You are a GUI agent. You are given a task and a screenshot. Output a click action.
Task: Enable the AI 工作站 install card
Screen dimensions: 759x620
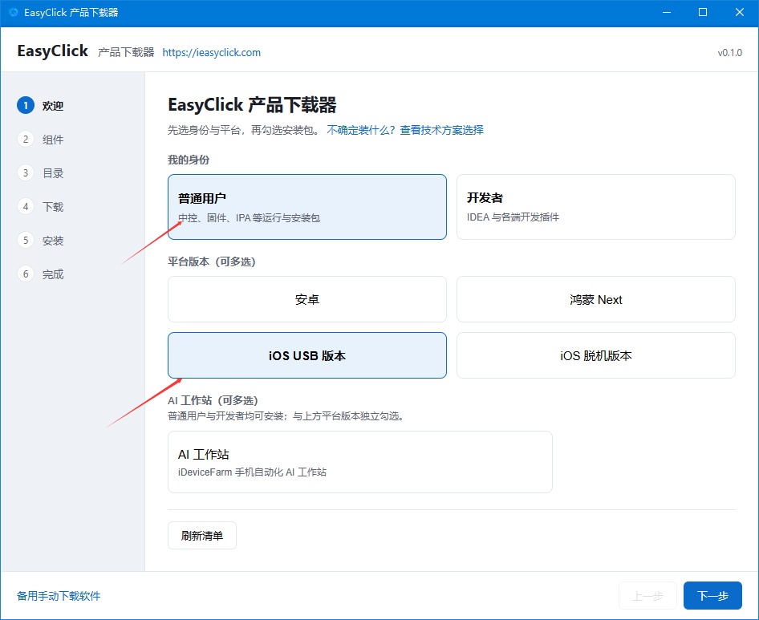(359, 462)
